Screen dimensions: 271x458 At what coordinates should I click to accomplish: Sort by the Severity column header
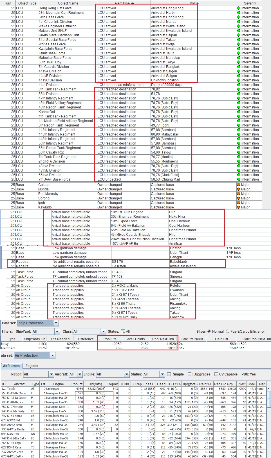point(250,3)
